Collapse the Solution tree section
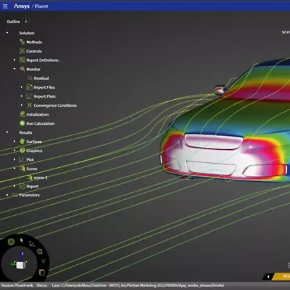Viewport: 290px width, 290px height. [x=7, y=33]
